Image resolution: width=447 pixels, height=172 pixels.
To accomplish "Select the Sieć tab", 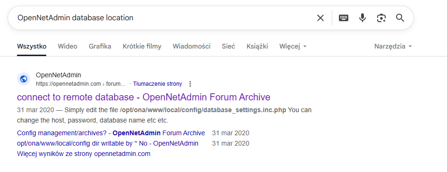I will [x=228, y=46].
